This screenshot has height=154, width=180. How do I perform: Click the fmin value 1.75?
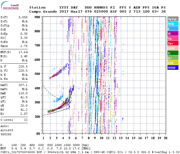click(x=24, y=46)
